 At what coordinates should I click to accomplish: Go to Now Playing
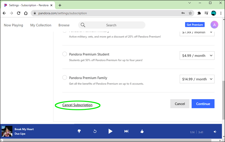pyautogui.click(x=13, y=25)
